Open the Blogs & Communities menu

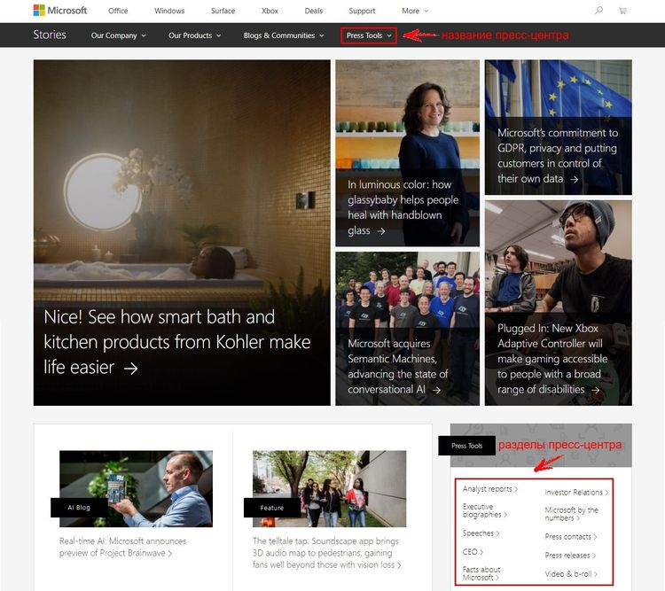coord(284,35)
